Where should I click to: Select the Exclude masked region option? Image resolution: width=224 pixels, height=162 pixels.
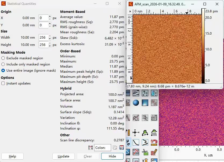[x=3, y=58]
